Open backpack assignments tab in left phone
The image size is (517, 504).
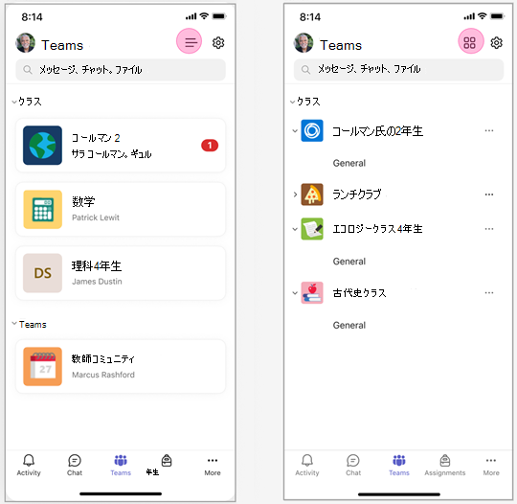click(x=167, y=461)
